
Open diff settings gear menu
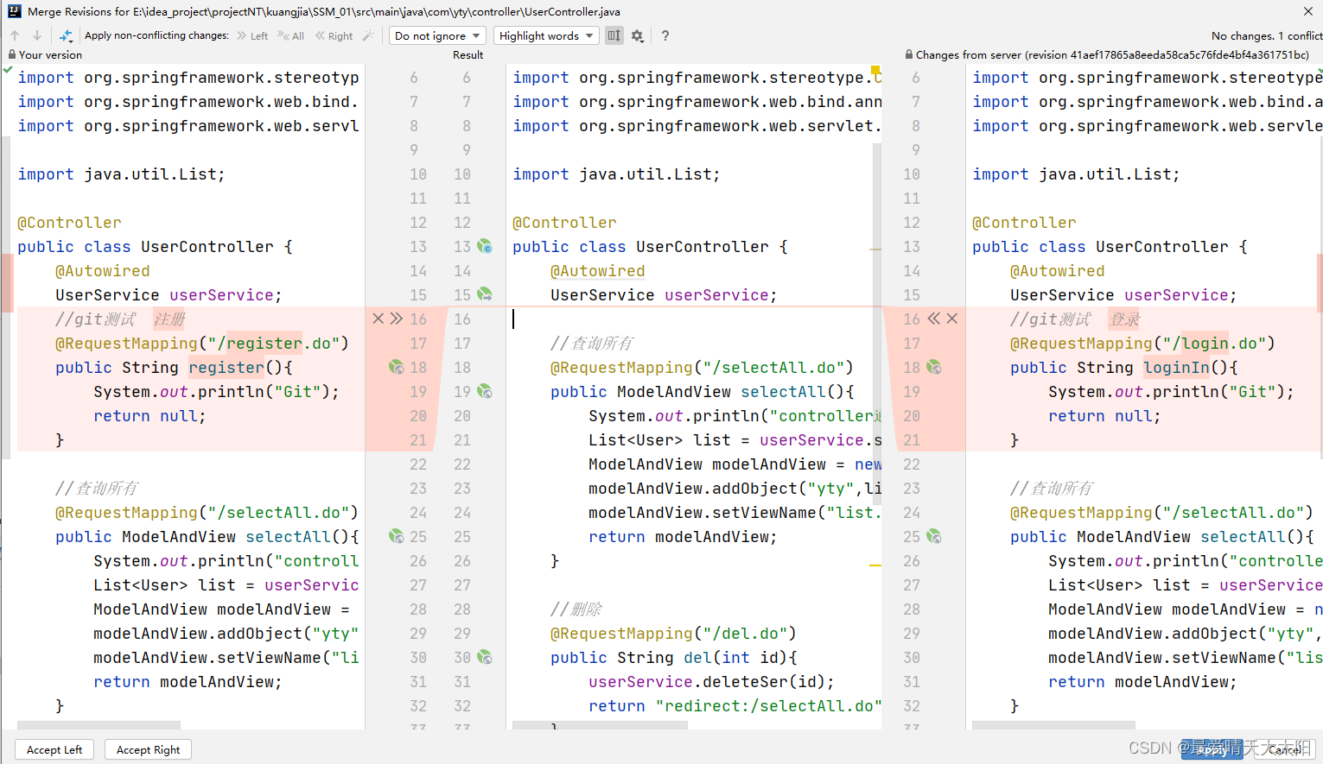pos(638,35)
